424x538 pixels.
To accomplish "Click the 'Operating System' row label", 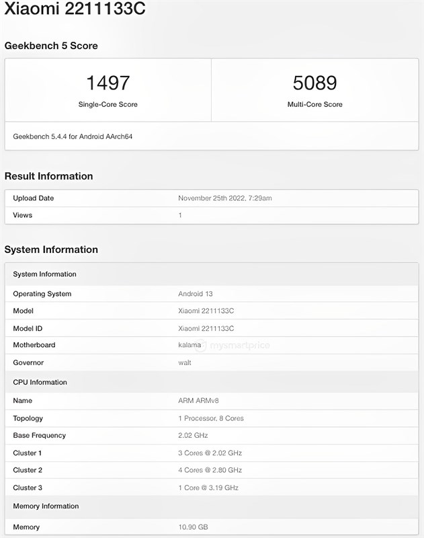I will (x=42, y=294).
